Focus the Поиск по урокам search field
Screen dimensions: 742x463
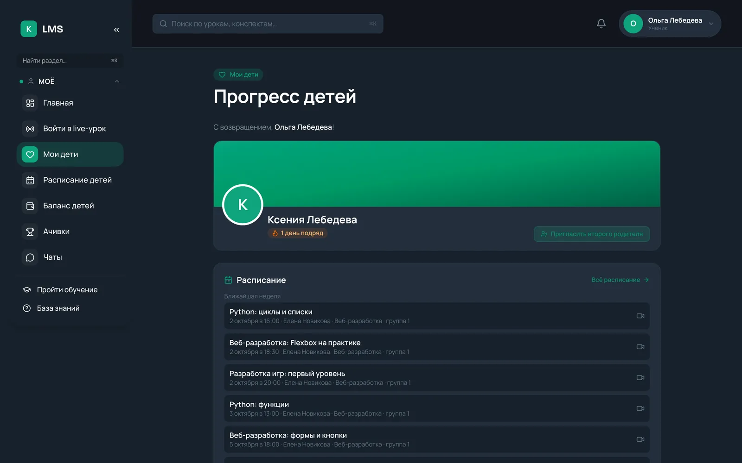coord(268,24)
